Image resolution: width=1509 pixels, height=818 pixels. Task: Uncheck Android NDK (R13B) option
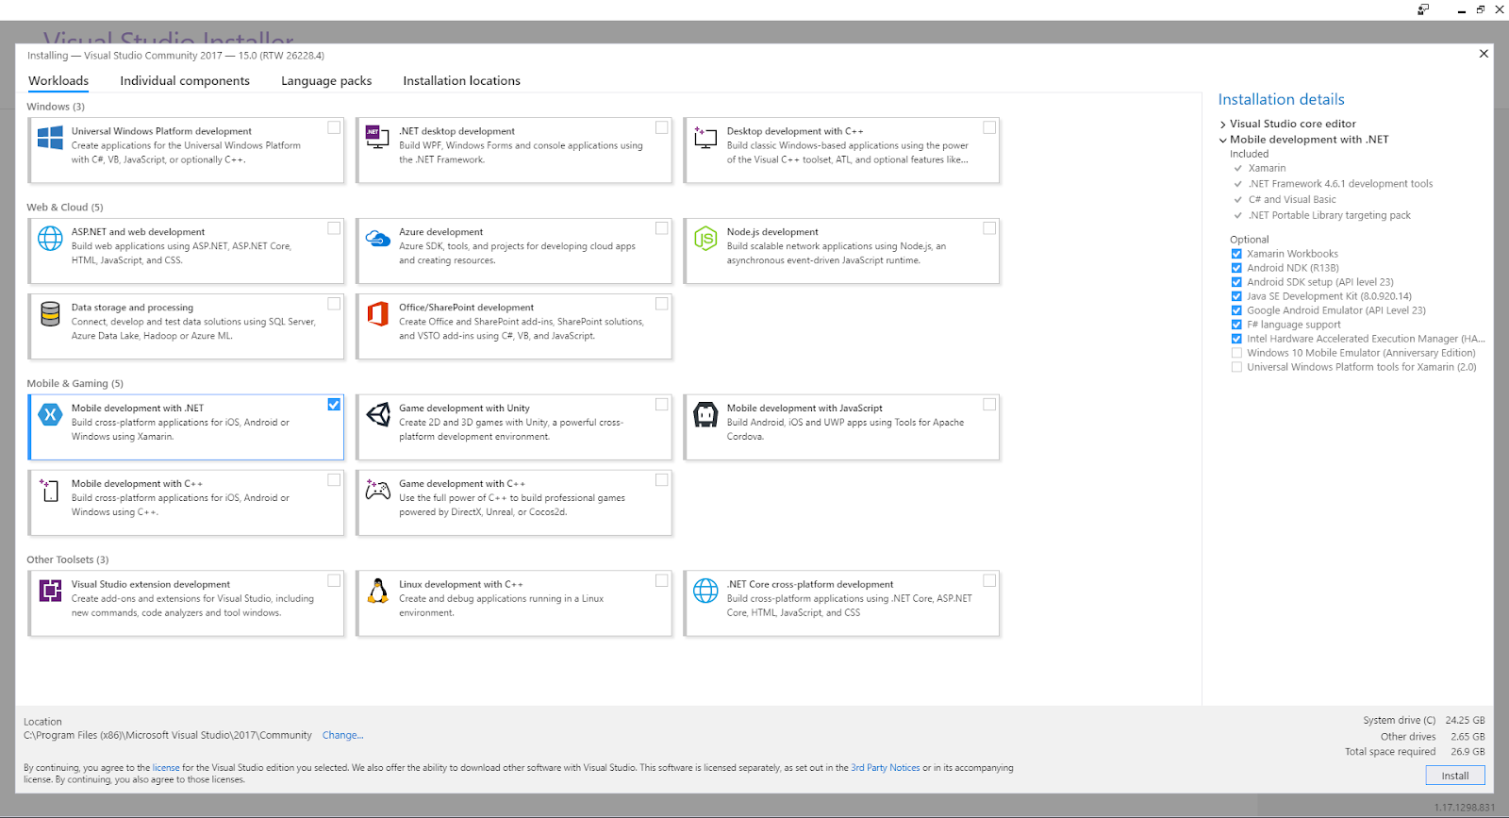[1236, 268]
